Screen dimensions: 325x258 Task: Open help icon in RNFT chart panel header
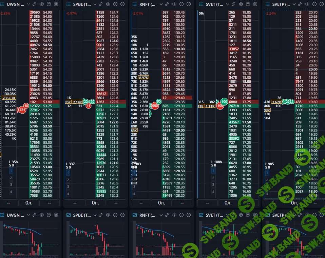click(x=181, y=215)
